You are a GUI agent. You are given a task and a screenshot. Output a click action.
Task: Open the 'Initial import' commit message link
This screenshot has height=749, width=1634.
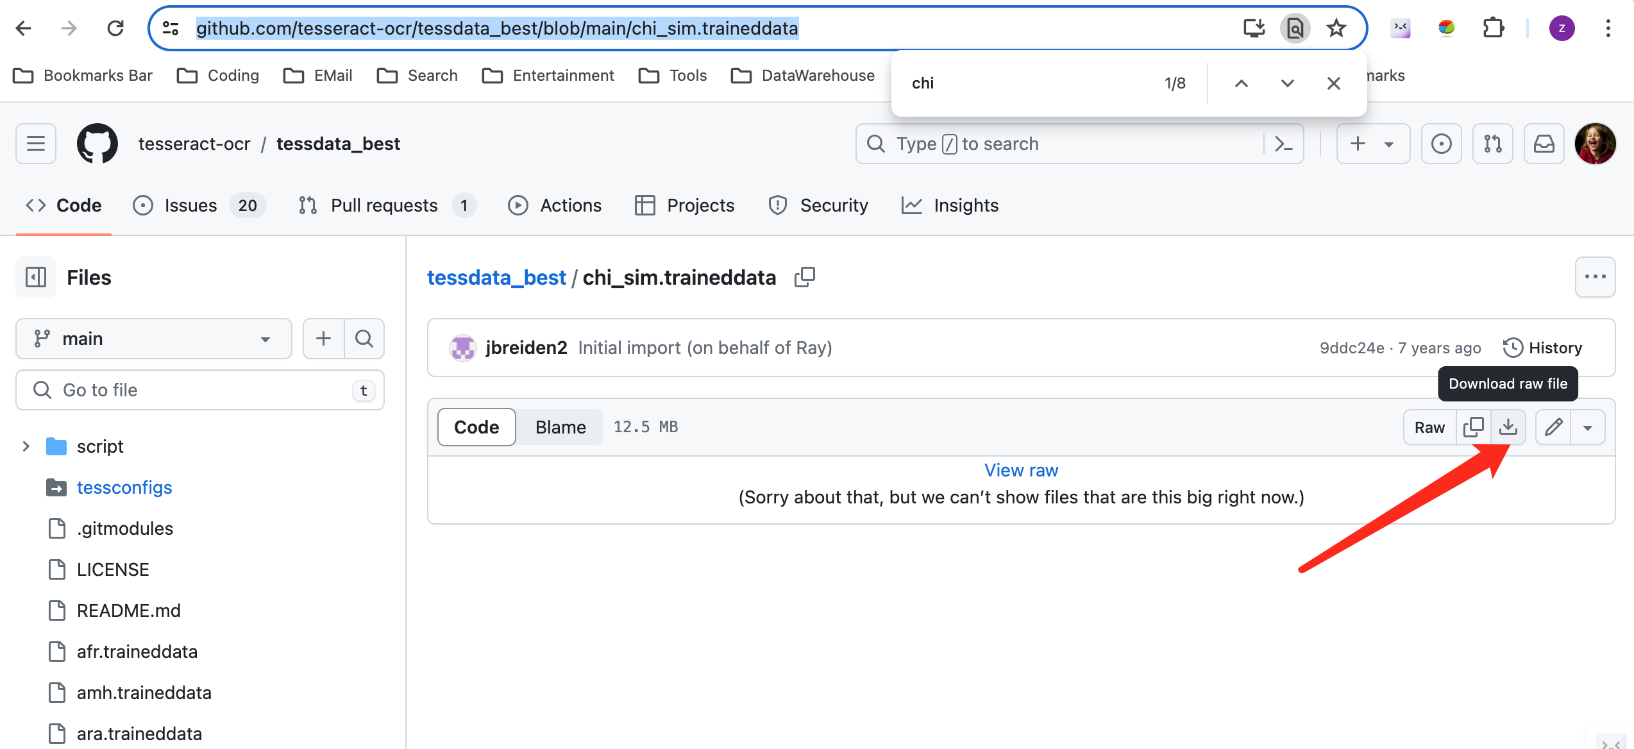(705, 348)
